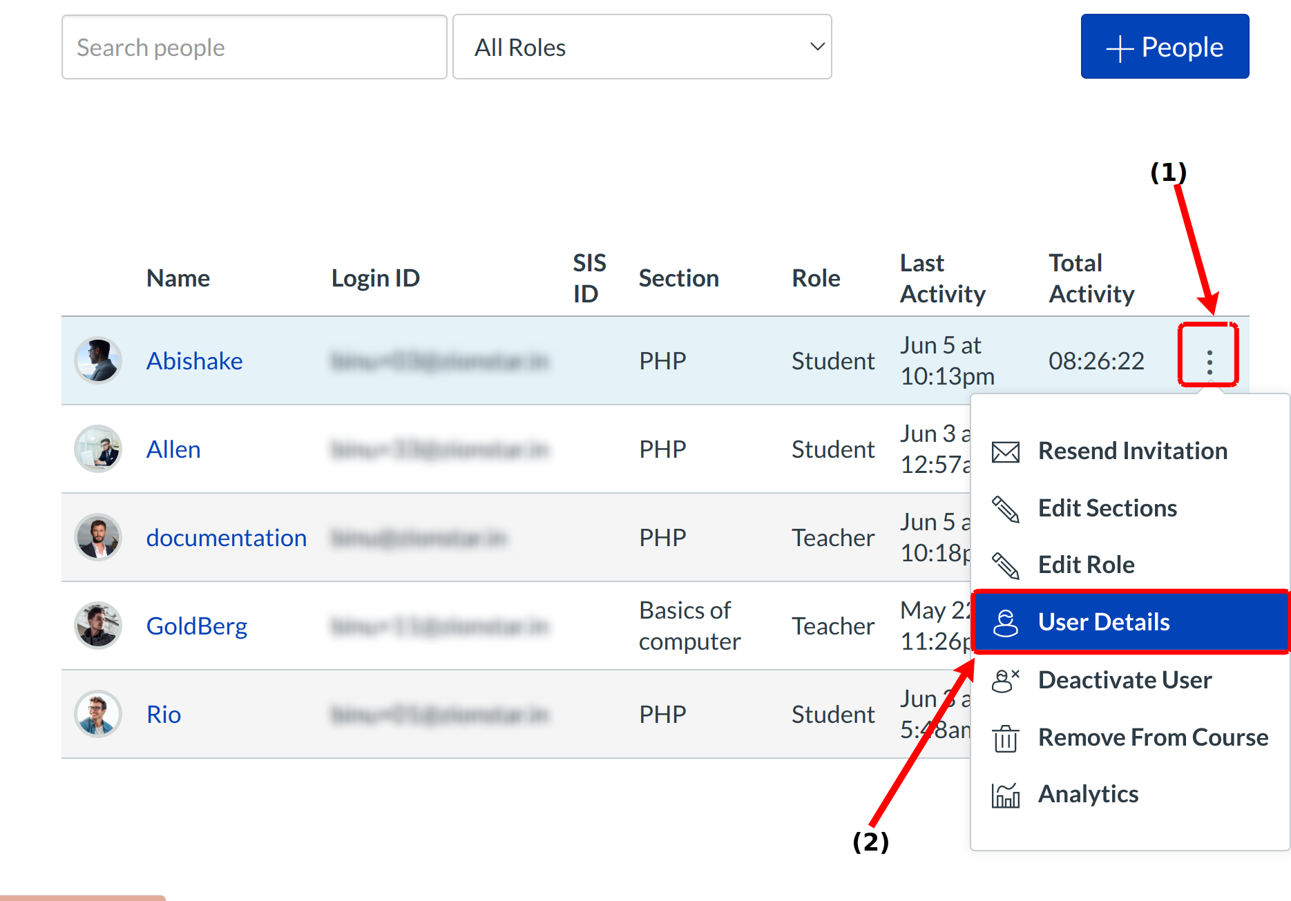Screen dimensions: 1291x901
Task: Choose Remove From Course menu option
Action: tap(1153, 737)
